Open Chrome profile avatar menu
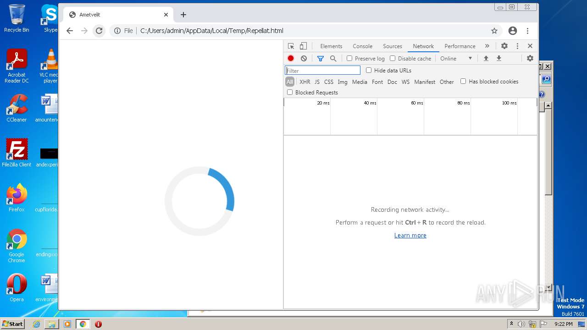Viewport: 587px width, 330px height. coord(513,31)
